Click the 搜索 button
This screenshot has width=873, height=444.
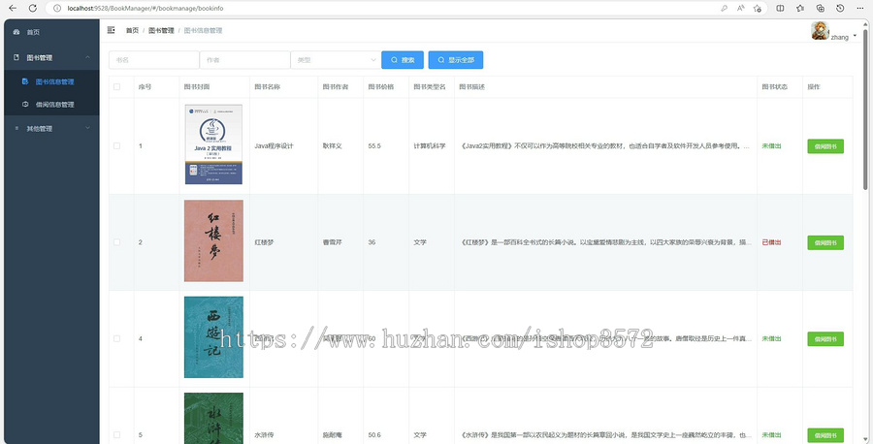403,60
